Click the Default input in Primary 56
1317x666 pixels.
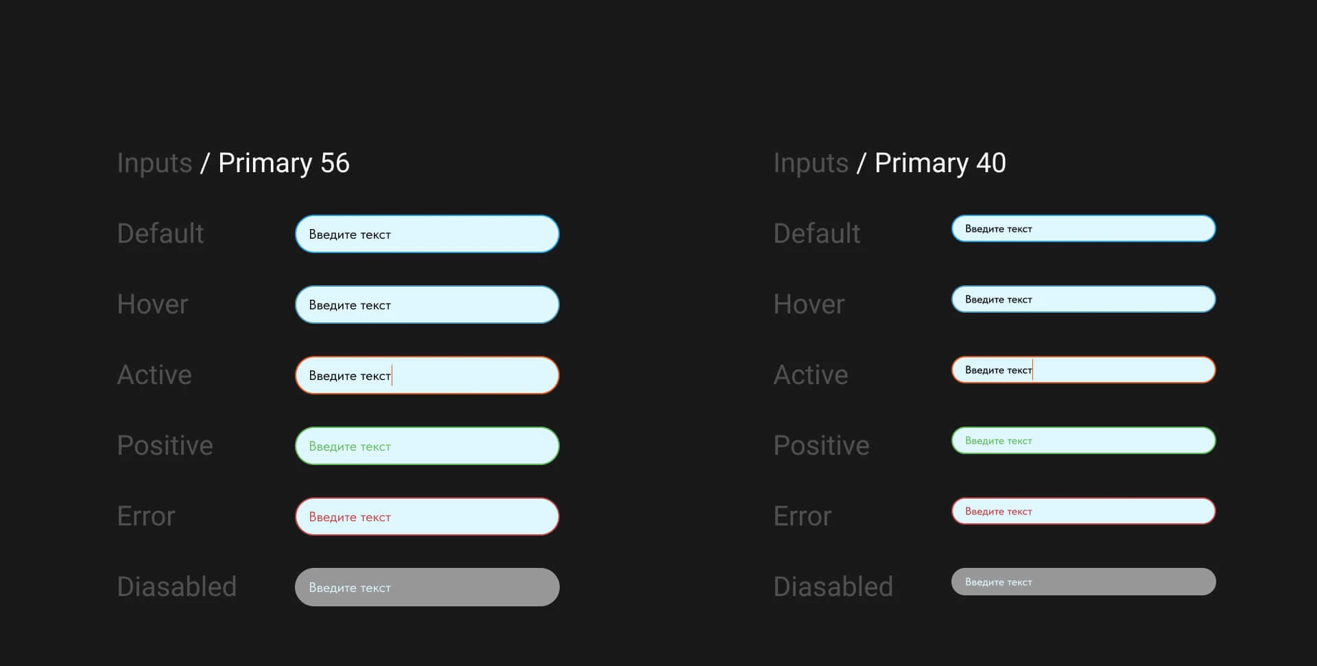[x=427, y=234]
